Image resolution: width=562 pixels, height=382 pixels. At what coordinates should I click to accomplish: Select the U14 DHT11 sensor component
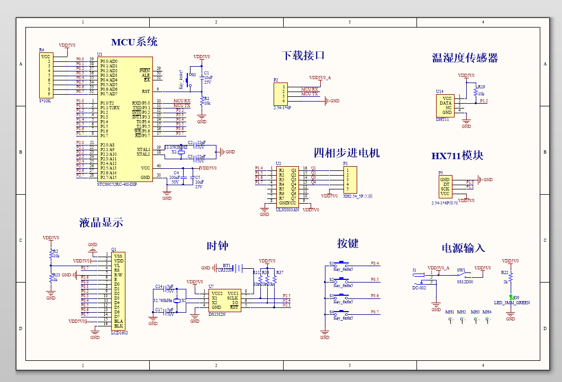(445, 106)
